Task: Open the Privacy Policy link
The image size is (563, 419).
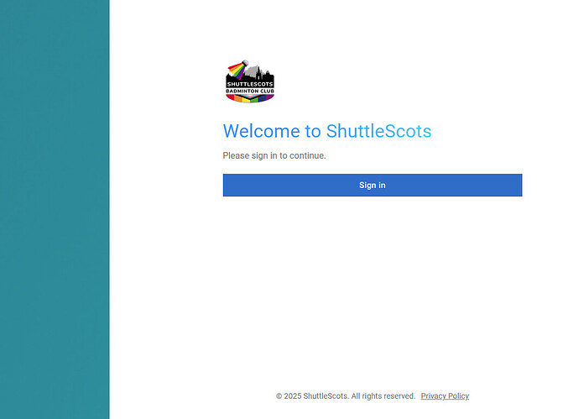Action: click(445, 396)
